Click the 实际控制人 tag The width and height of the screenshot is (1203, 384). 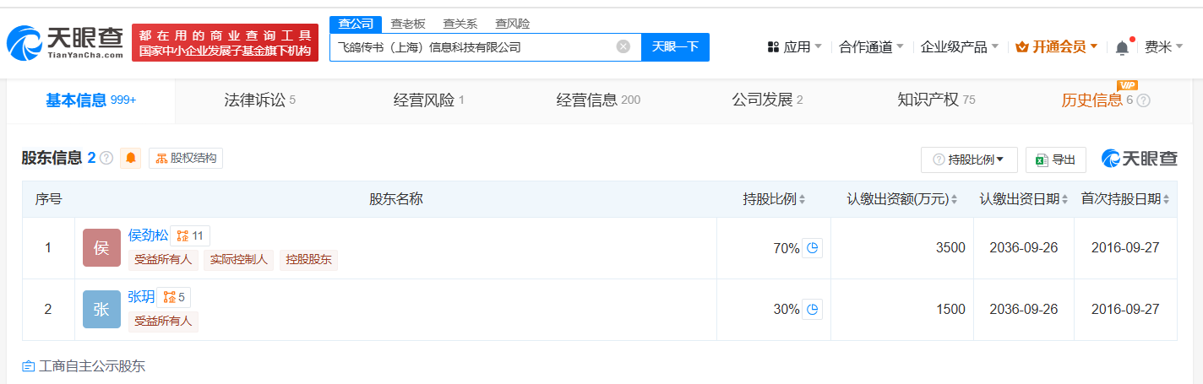(239, 260)
